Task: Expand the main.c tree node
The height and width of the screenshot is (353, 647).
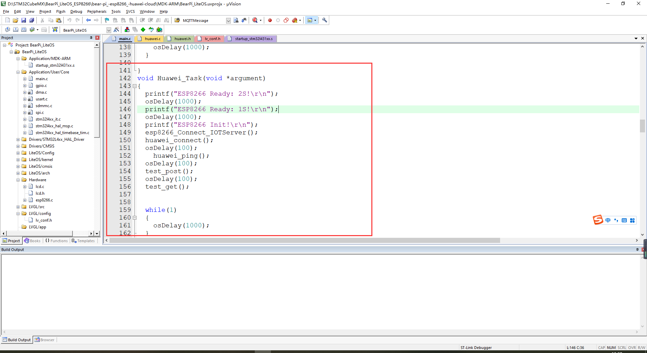Action: (x=25, y=79)
